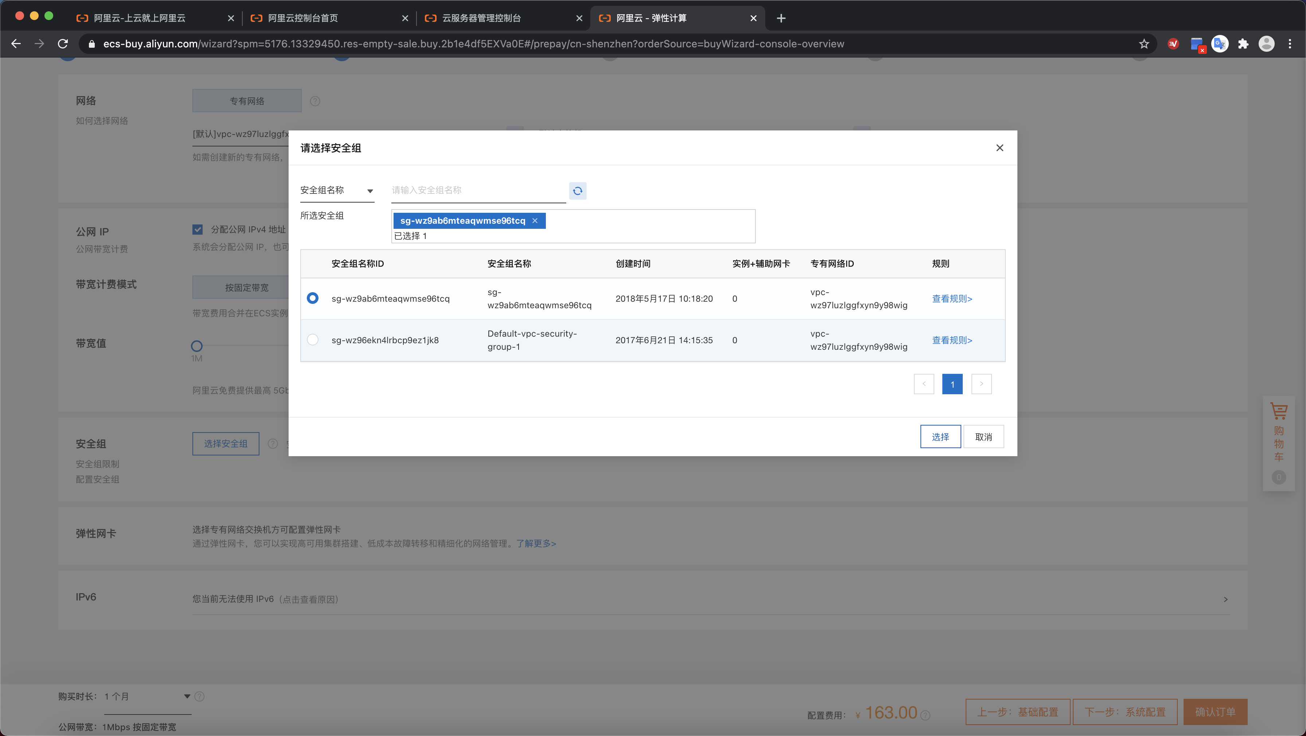Screen dimensions: 1306x736
Task: Confirm selection with the 选择 button
Action: (x=940, y=436)
